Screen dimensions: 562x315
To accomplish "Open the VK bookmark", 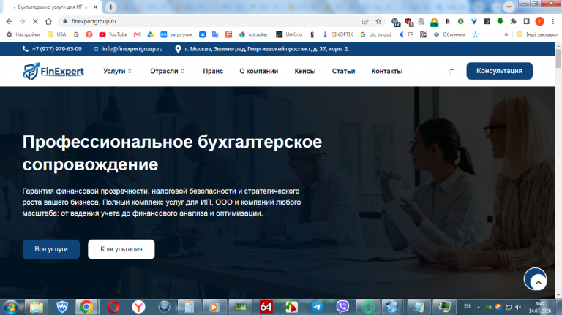I will coord(202,34).
